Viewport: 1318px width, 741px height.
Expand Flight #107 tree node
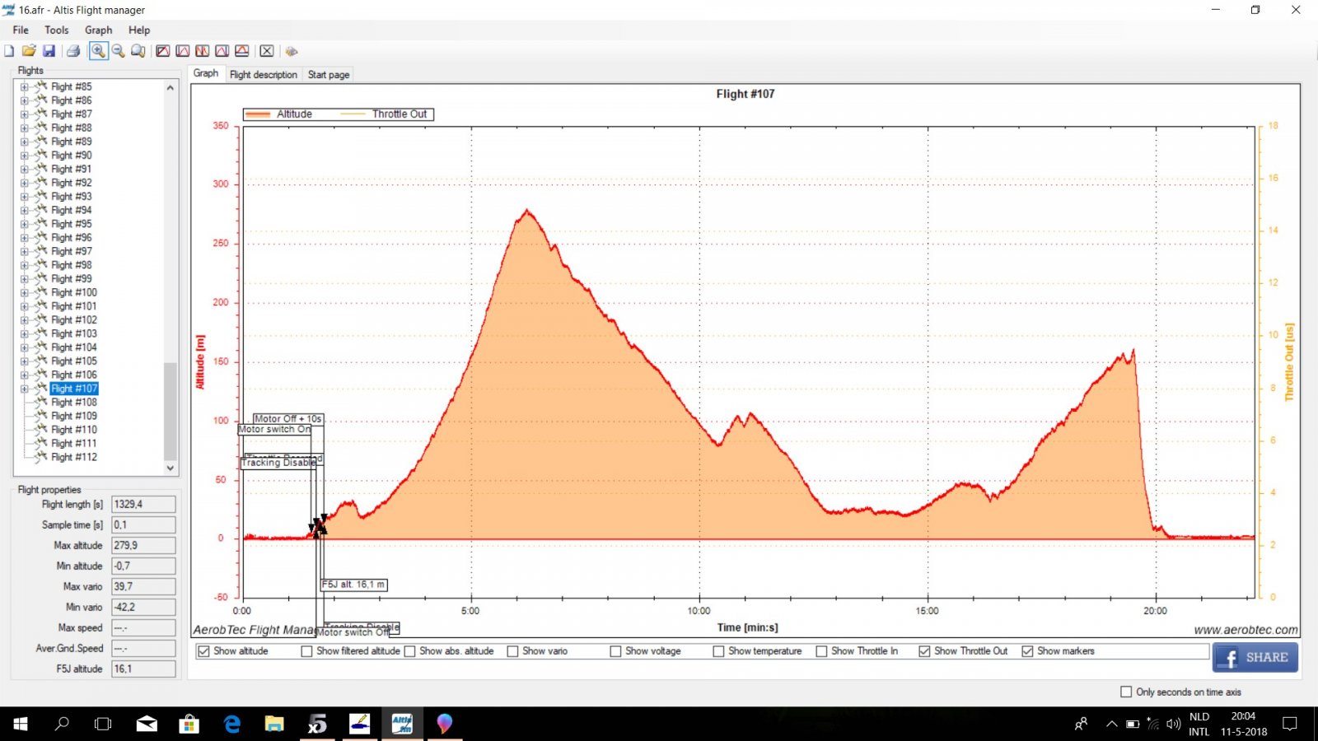pos(24,389)
